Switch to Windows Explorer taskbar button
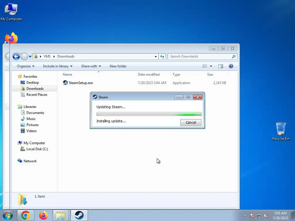The image size is (295, 221). [60, 215]
